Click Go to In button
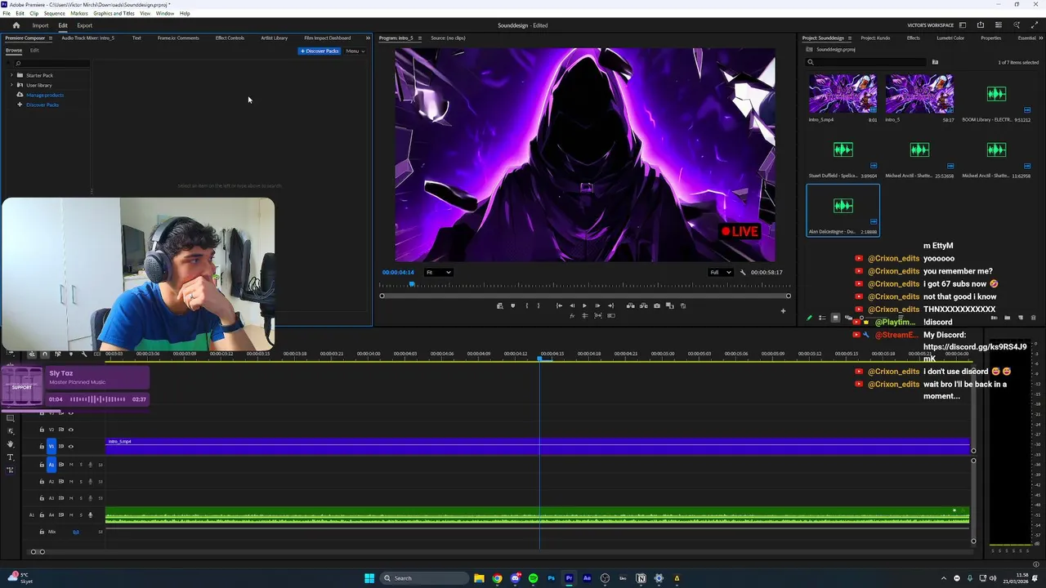 559,305
